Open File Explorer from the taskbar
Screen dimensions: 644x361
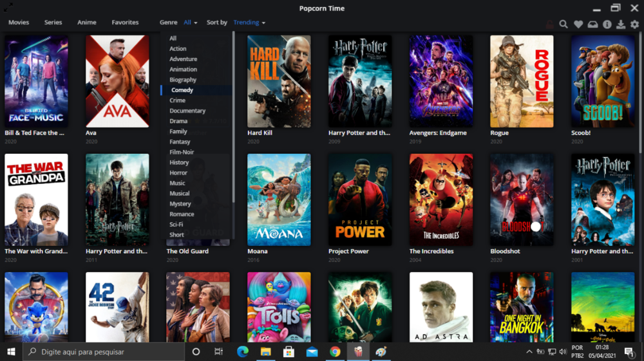click(x=266, y=351)
